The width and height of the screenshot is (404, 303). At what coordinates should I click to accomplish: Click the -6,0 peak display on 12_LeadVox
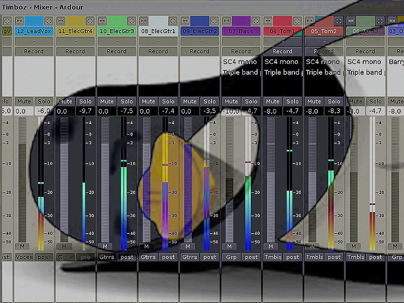pyautogui.click(x=44, y=111)
